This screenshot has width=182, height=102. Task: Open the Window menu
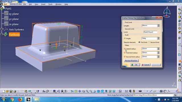[58, 4]
